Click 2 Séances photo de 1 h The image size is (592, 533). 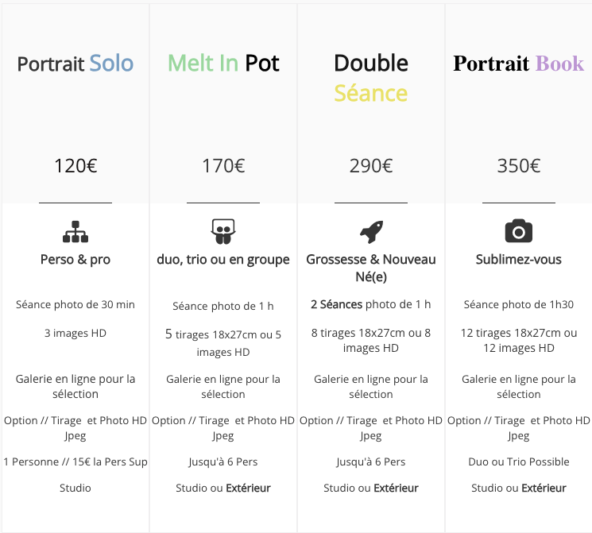pos(371,304)
